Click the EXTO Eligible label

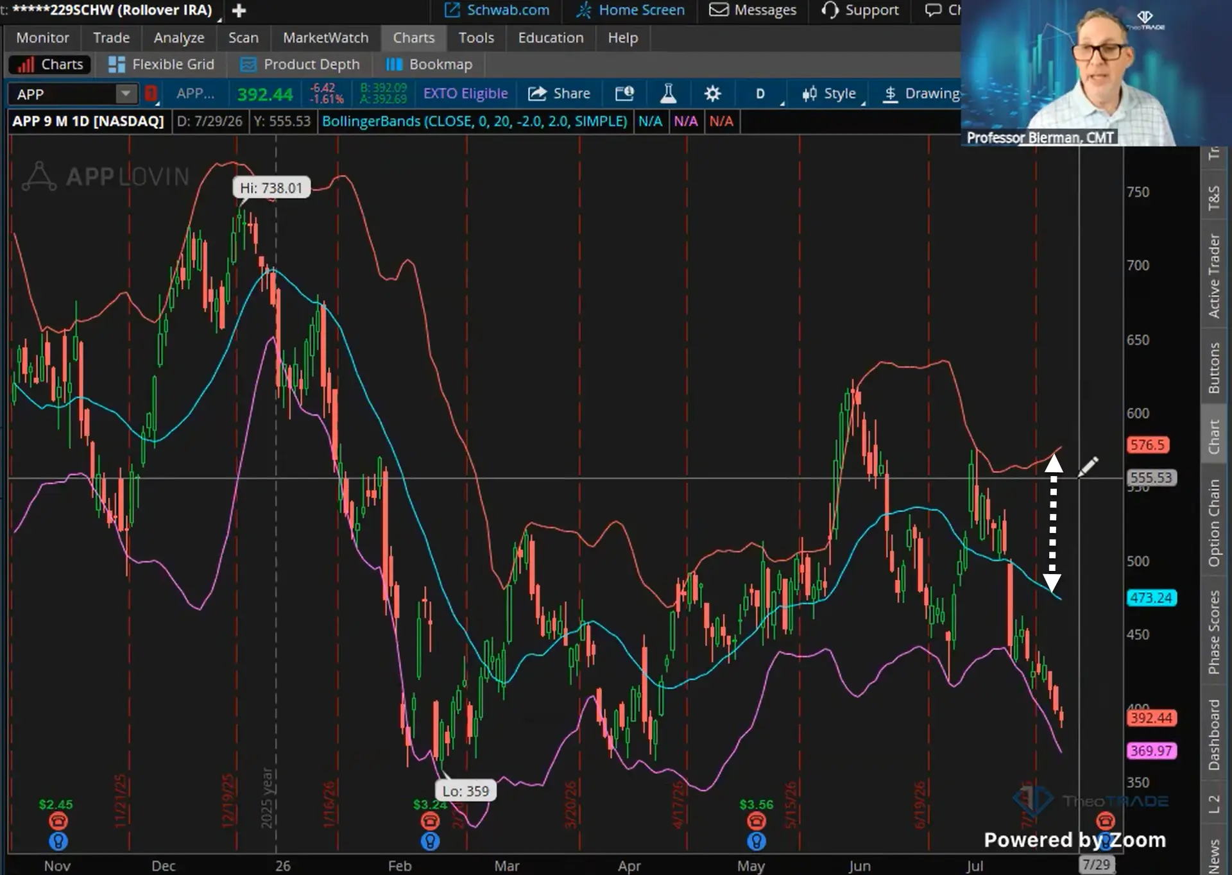click(x=465, y=94)
